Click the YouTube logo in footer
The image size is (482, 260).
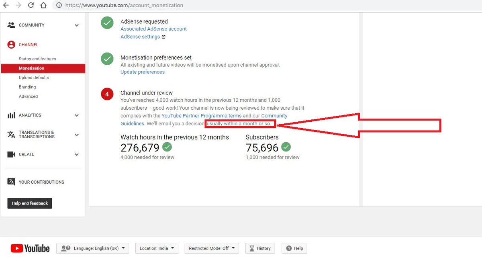[x=30, y=248]
